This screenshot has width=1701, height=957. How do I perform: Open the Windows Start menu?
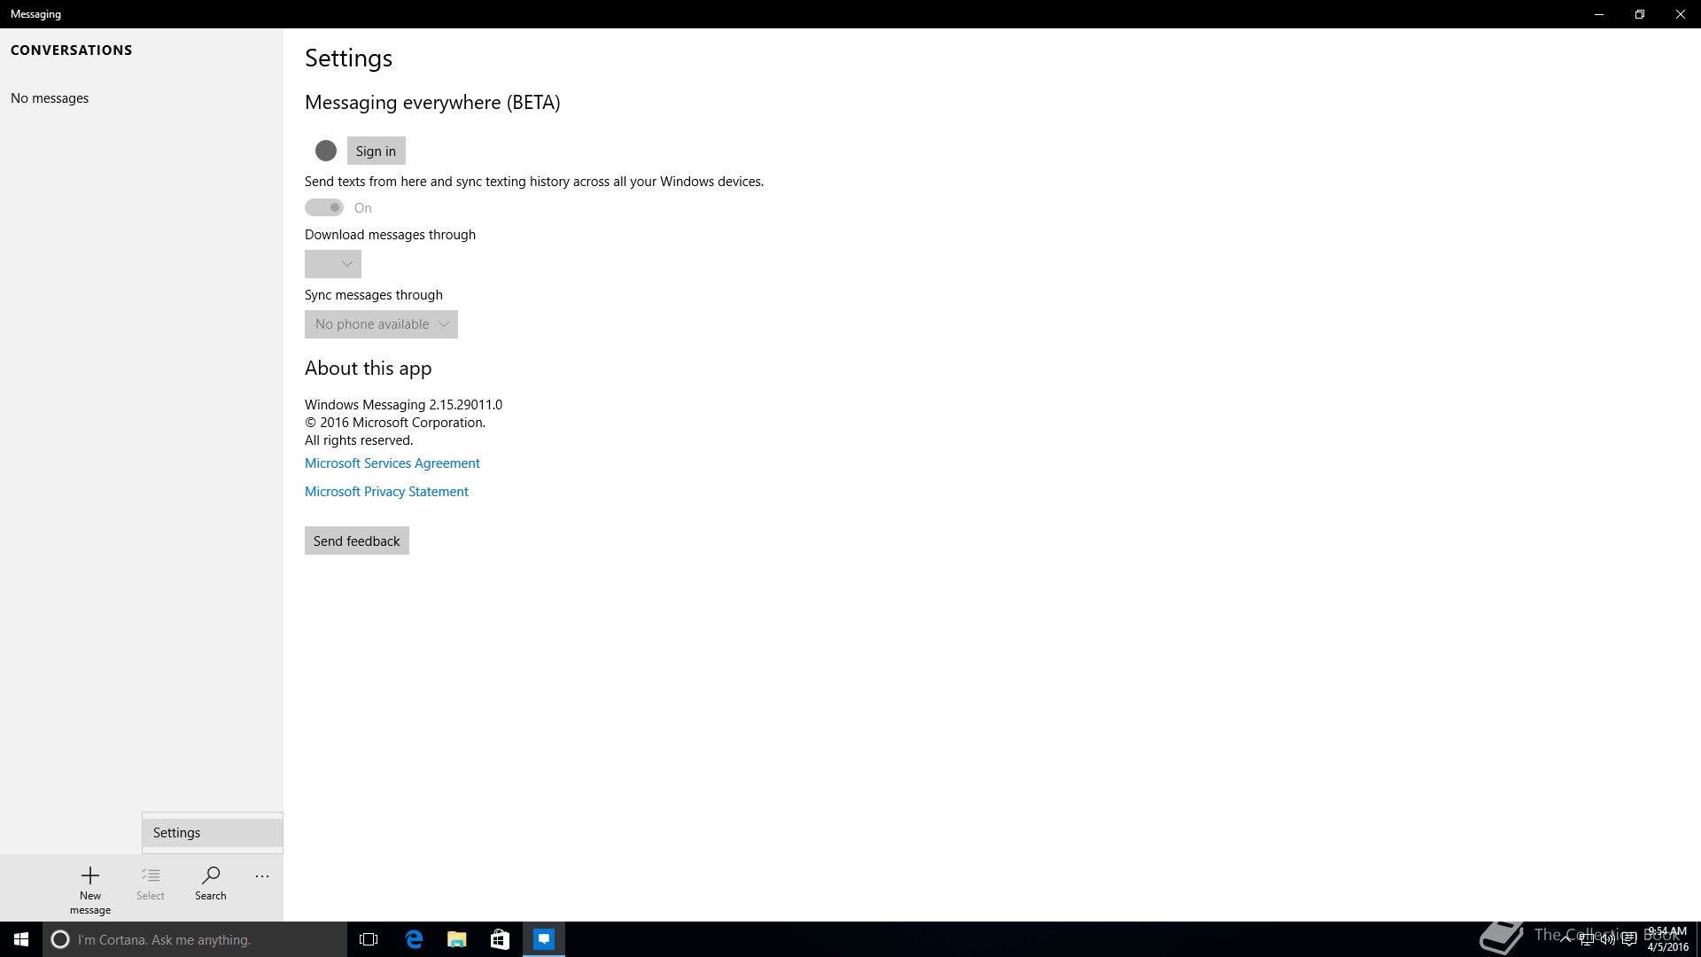(21, 939)
